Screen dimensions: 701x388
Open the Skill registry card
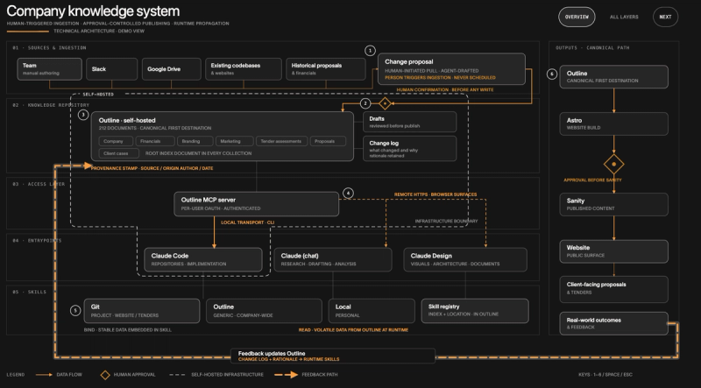click(475, 311)
